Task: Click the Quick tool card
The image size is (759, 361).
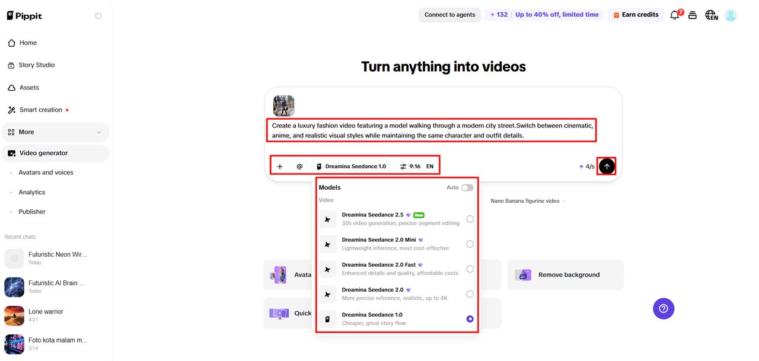Action: 288,313
